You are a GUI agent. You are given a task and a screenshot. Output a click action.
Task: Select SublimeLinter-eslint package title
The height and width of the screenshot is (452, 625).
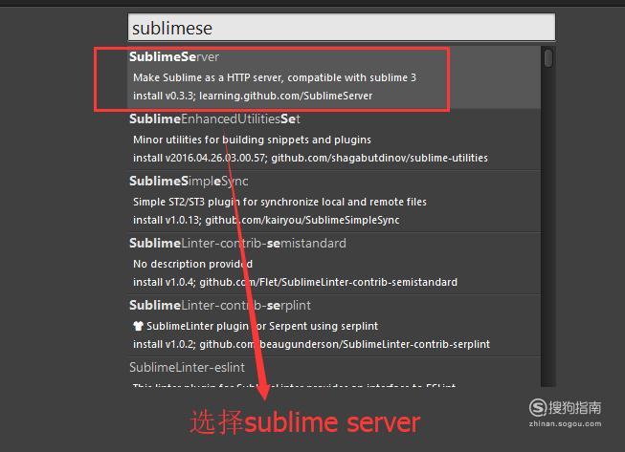(187, 367)
